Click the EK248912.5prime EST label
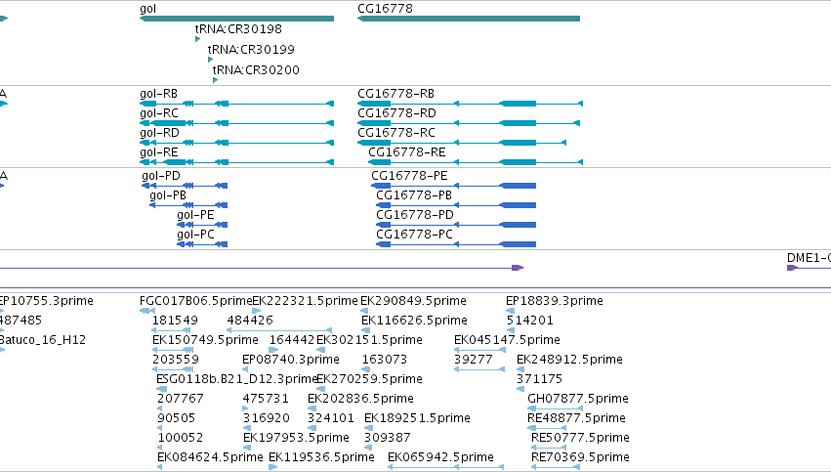831x472 pixels. pyautogui.click(x=569, y=360)
